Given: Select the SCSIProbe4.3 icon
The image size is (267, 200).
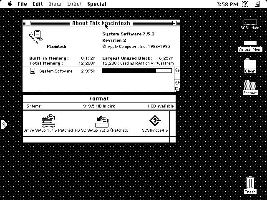Looking at the screenshot, I should 155,121.
